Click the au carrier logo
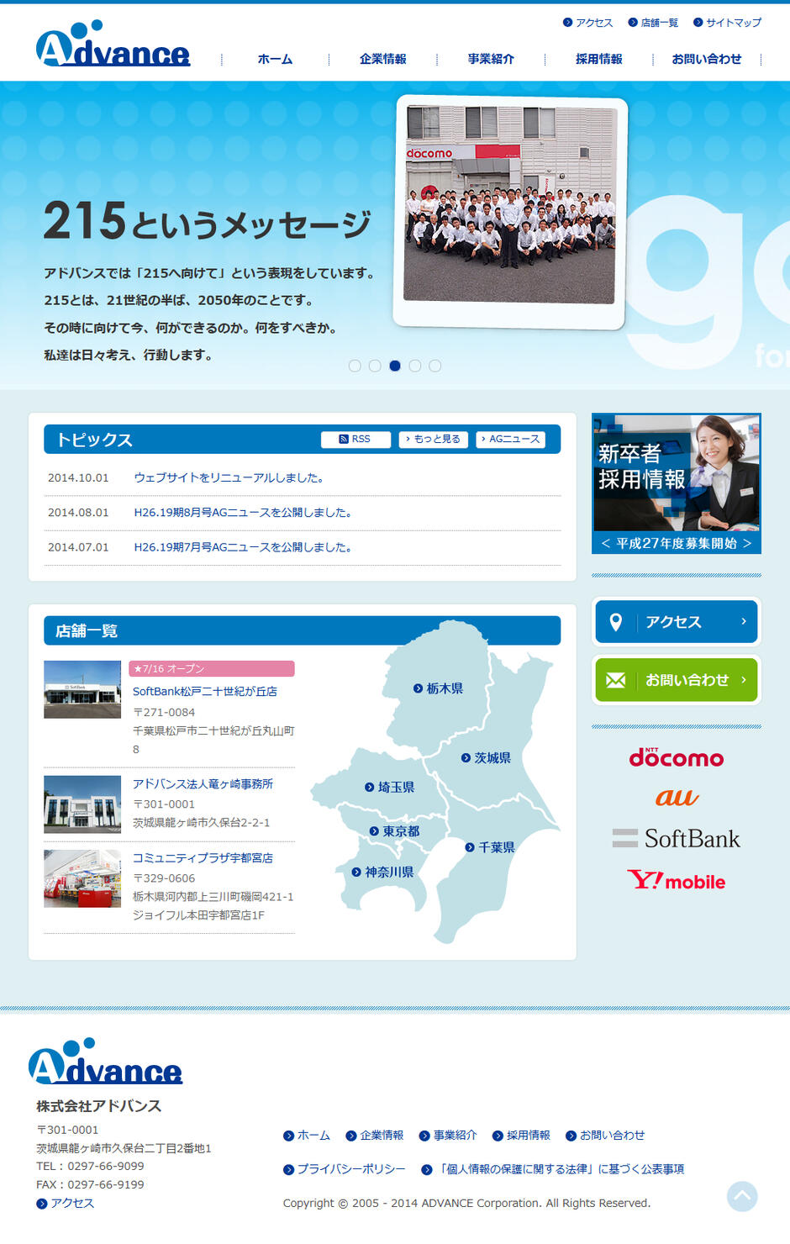Viewport: 790px width, 1244px height. [676, 797]
